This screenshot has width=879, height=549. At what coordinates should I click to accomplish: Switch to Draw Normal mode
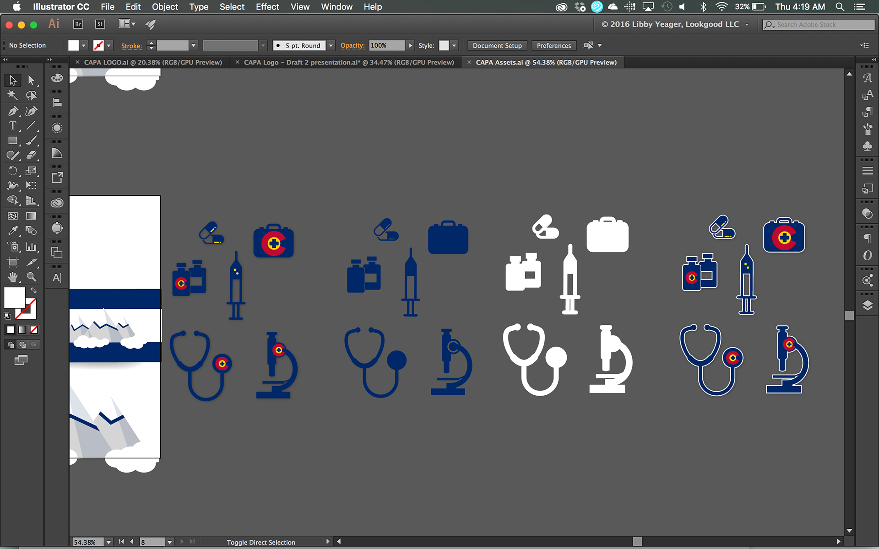point(11,344)
